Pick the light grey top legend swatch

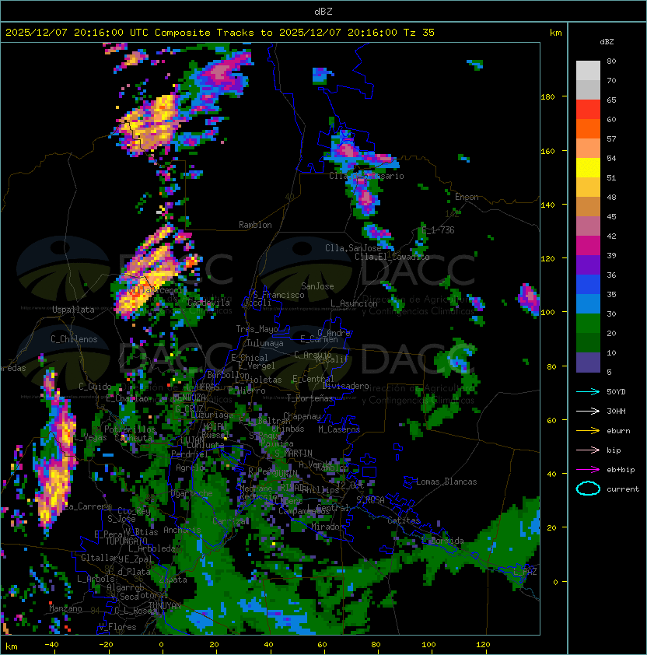point(588,71)
